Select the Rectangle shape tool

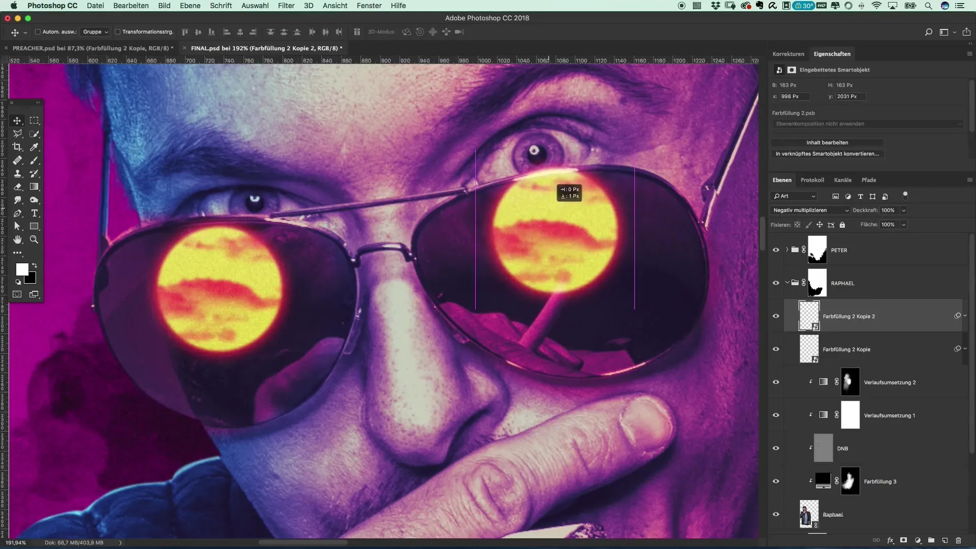point(34,226)
